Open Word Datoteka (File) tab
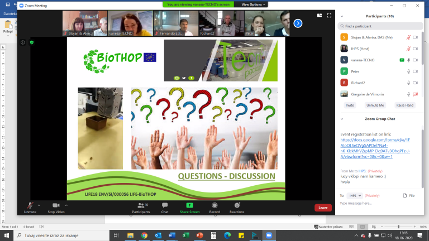429x241 pixels. point(10,13)
